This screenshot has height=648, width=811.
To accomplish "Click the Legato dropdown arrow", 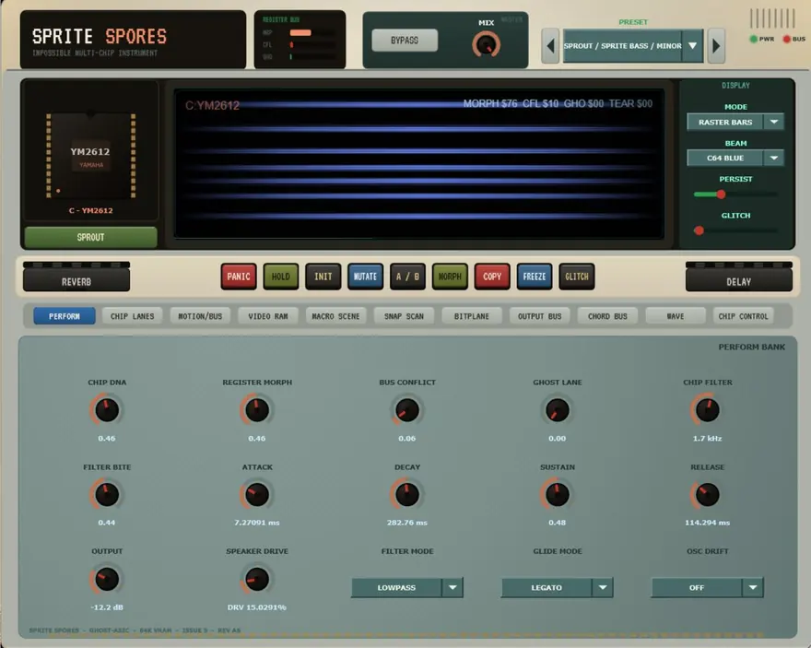I will click(603, 587).
